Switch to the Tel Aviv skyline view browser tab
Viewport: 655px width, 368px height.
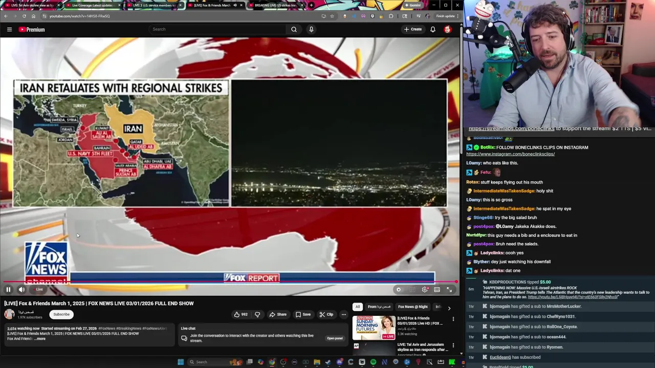(32, 5)
